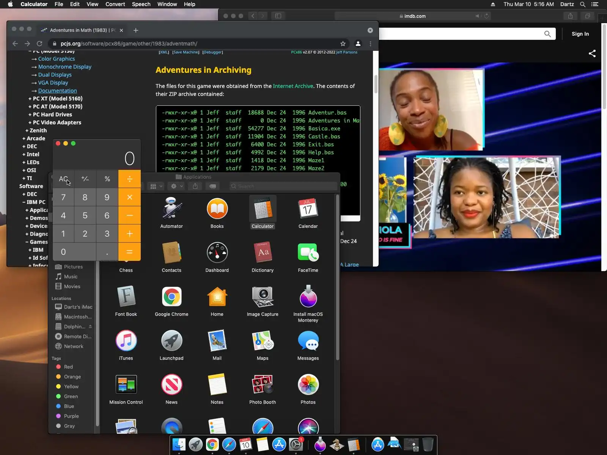Image resolution: width=607 pixels, height=455 pixels.
Task: Open the Chrome tab search dropdown
Action: [370, 30]
